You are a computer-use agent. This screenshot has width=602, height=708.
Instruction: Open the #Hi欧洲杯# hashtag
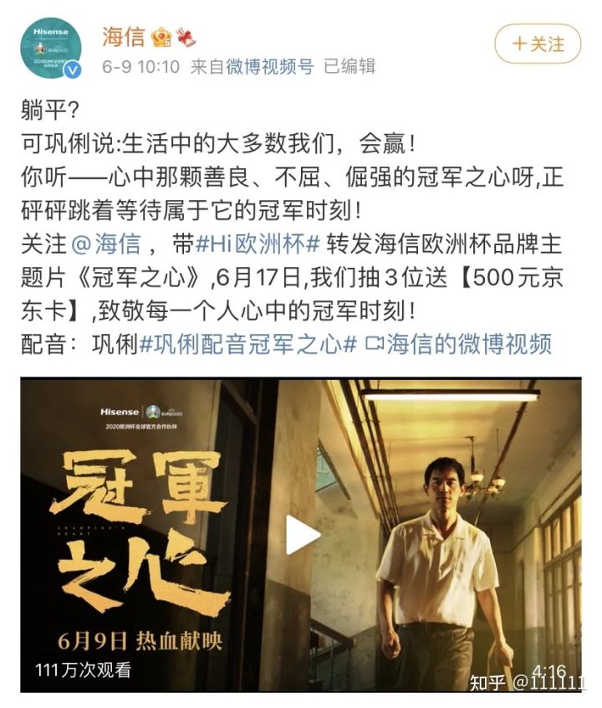click(258, 244)
